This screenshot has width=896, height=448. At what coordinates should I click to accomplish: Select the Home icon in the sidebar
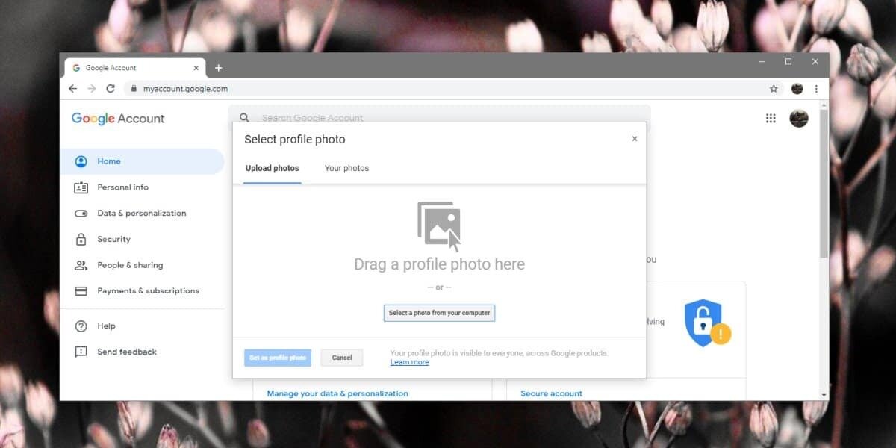click(x=81, y=161)
